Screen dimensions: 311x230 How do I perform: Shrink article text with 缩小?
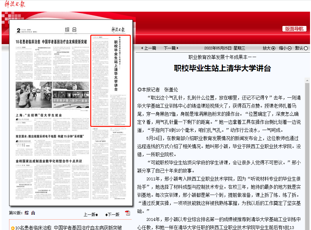point(285,48)
